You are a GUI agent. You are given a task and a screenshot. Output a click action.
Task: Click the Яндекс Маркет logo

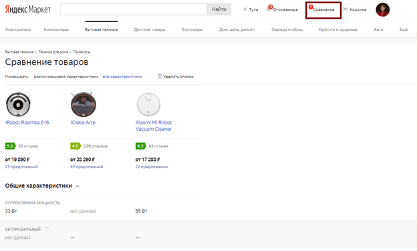[28, 9]
